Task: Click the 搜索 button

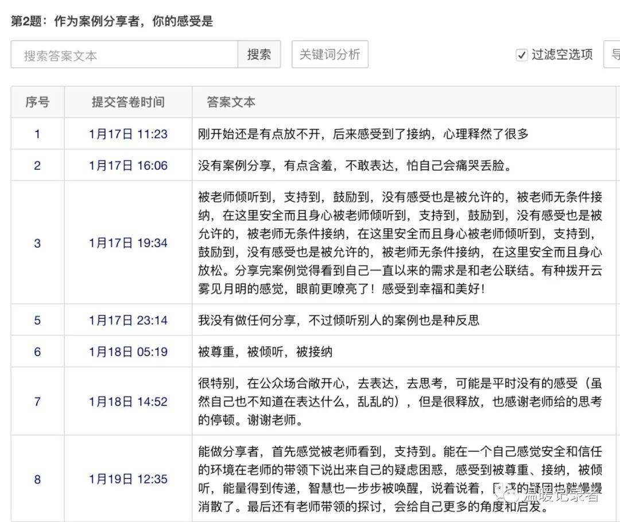Action: tap(259, 54)
